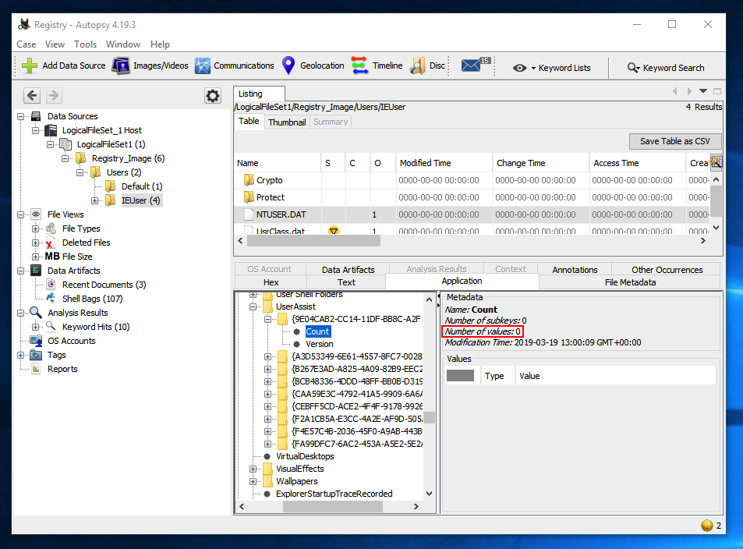Open the Keyword Lists dropdown
Image resolution: width=743 pixels, height=549 pixels.
[552, 68]
